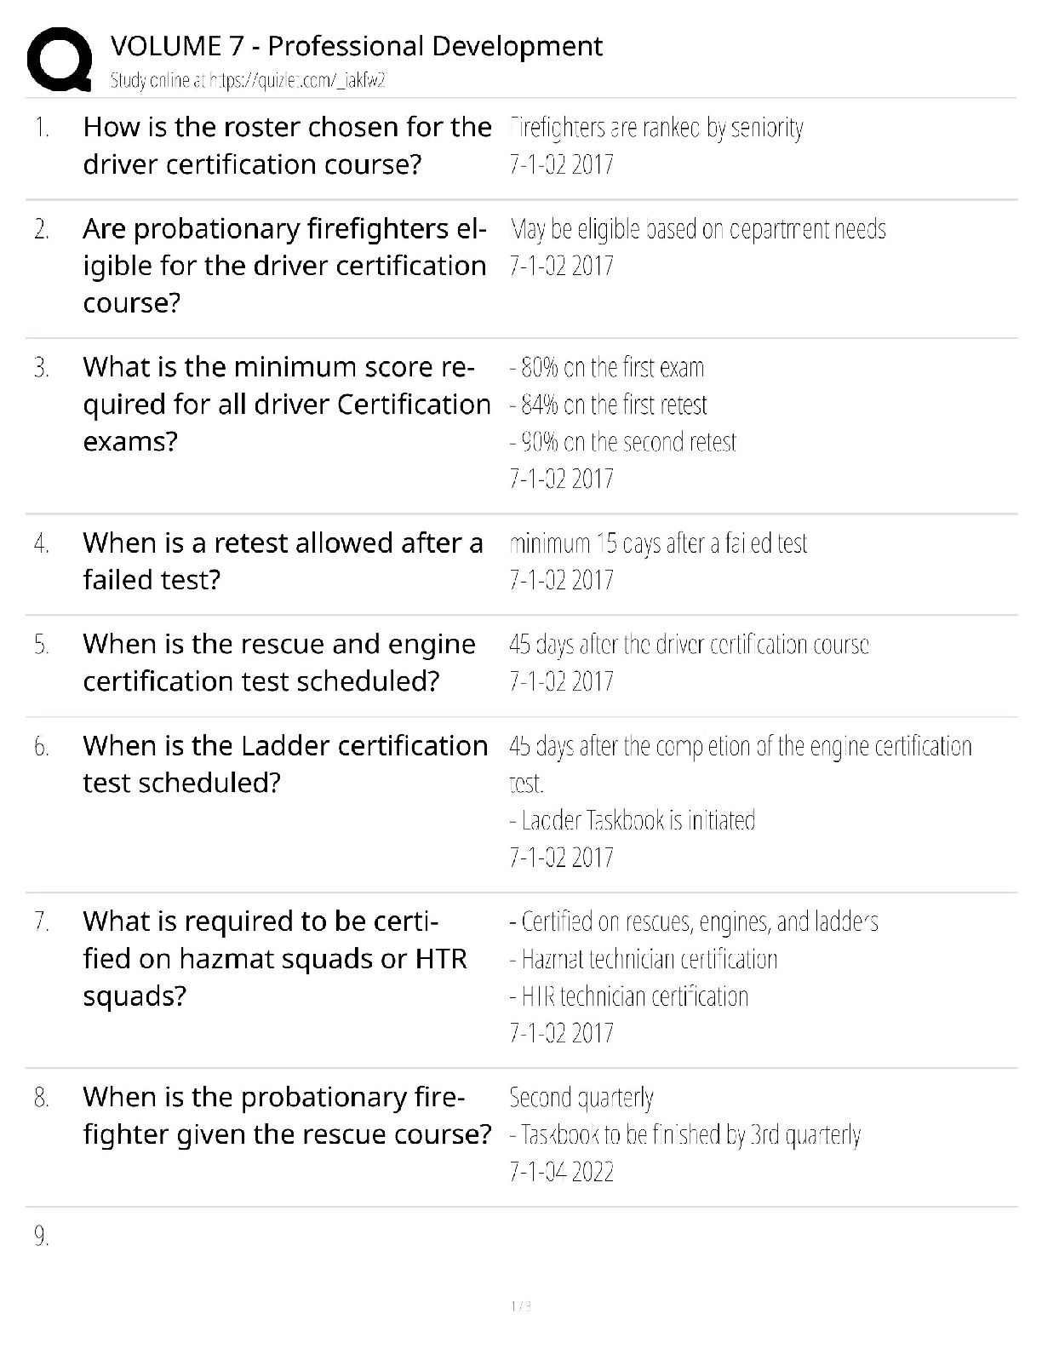Screen dimensions: 1042x1349
Task: Click the Quizlet logo icon
Action: click(59, 59)
